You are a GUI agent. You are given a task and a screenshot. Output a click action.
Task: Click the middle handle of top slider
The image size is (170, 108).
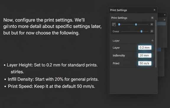[136, 24]
